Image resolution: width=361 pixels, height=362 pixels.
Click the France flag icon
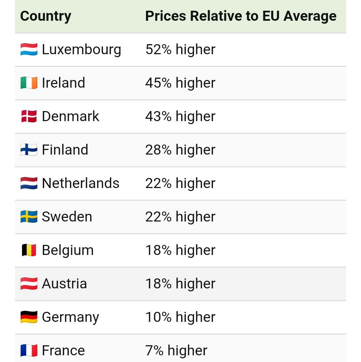click(29, 351)
